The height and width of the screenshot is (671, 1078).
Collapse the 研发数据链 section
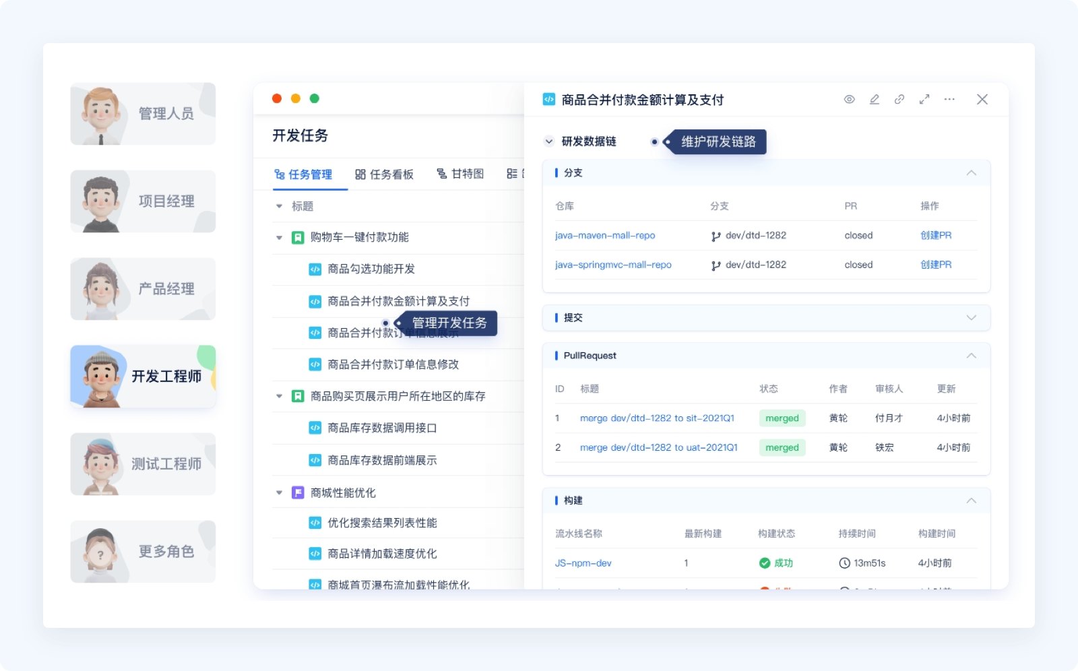point(548,141)
